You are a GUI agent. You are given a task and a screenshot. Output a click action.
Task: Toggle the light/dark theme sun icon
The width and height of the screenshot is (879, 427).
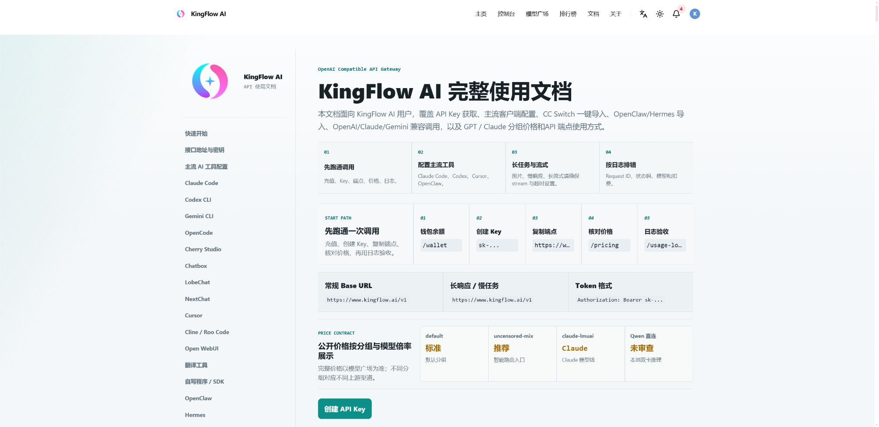pos(660,14)
